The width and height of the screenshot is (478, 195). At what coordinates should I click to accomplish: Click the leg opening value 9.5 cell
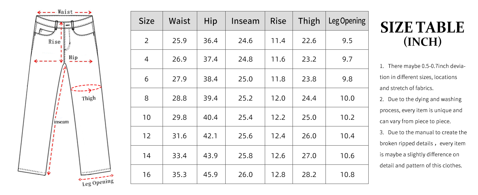tap(347, 41)
